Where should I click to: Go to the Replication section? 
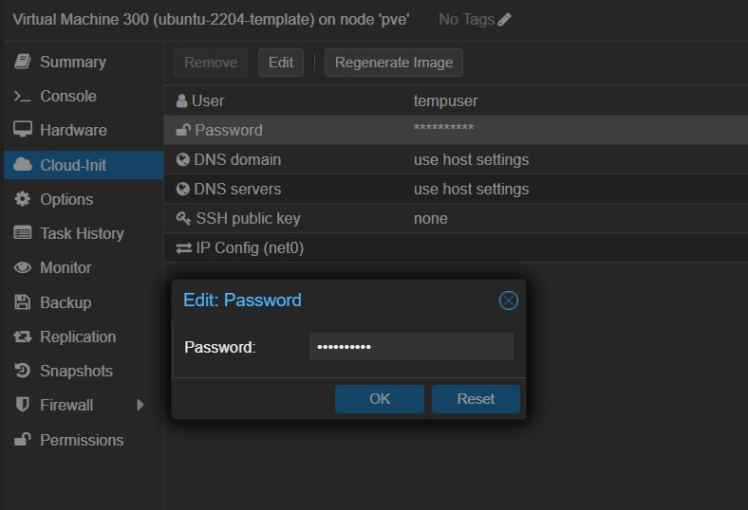pyautogui.click(x=77, y=337)
